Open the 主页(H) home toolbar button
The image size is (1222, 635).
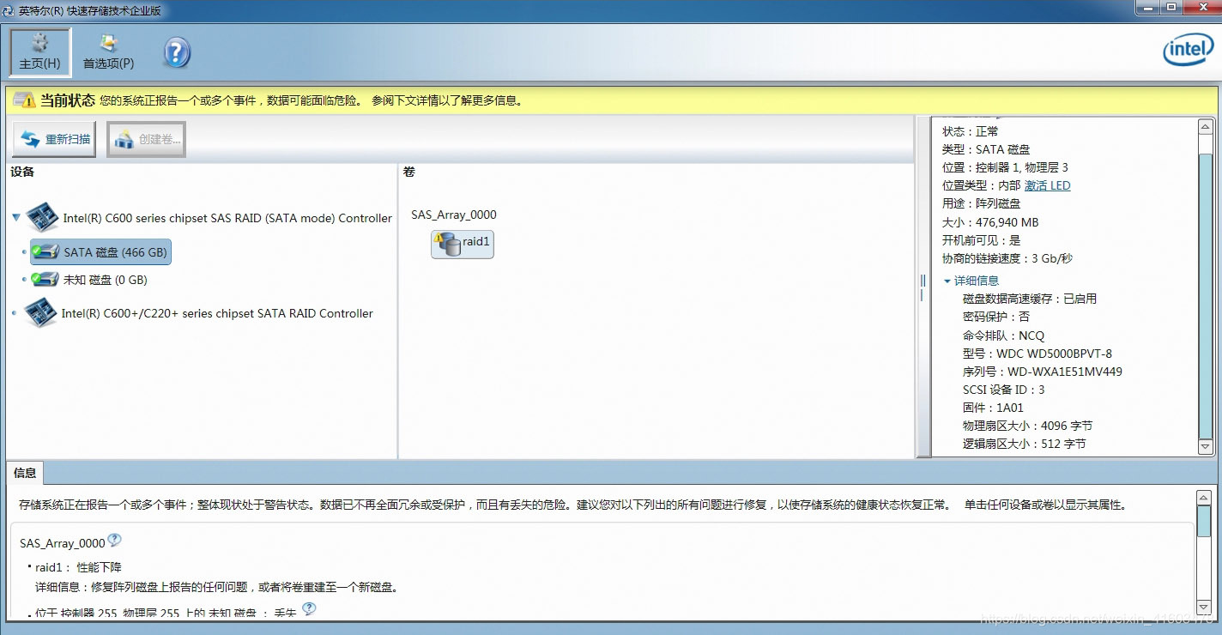click(40, 51)
